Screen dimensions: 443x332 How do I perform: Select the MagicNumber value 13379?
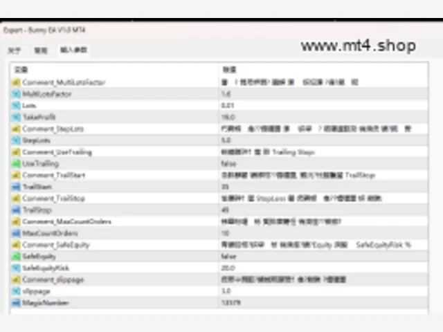coord(230,303)
